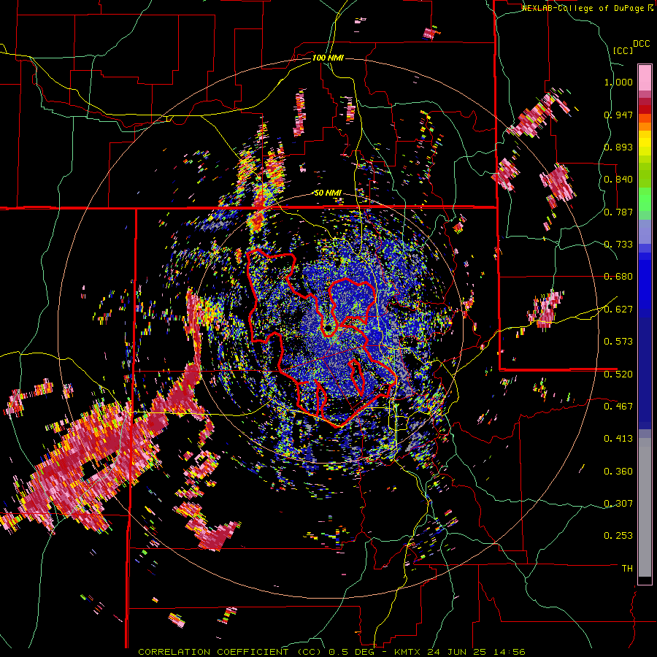Click the 100 NMI range ring label
The height and width of the screenshot is (657, 657).
pos(328,58)
